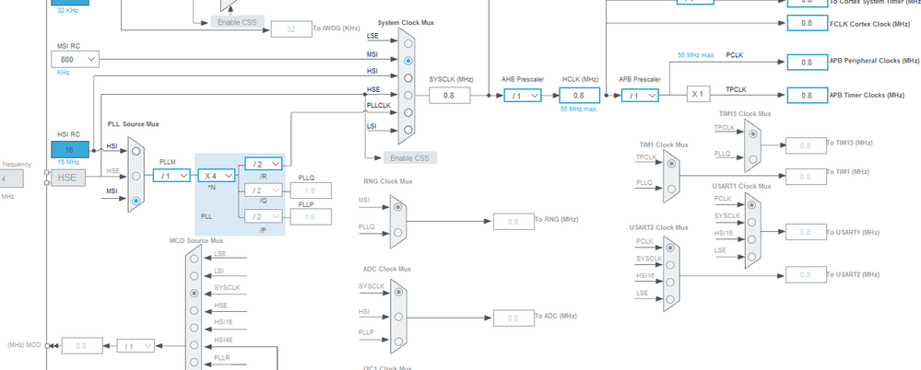Select LSE in USART2 Clock Mux
921x370 pixels.
click(671, 299)
